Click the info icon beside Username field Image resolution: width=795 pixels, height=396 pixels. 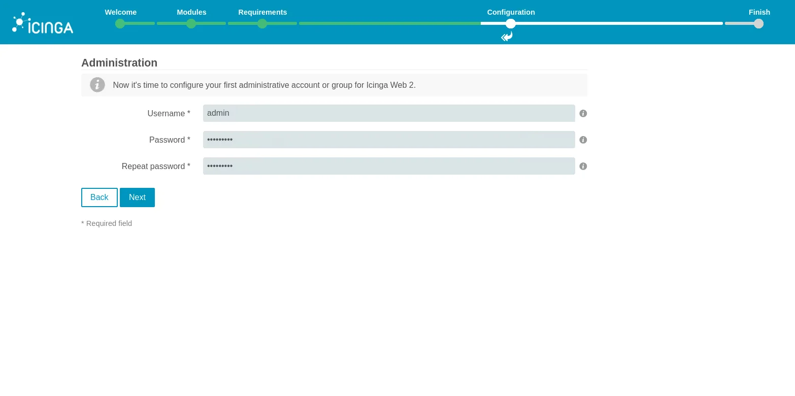pyautogui.click(x=583, y=113)
